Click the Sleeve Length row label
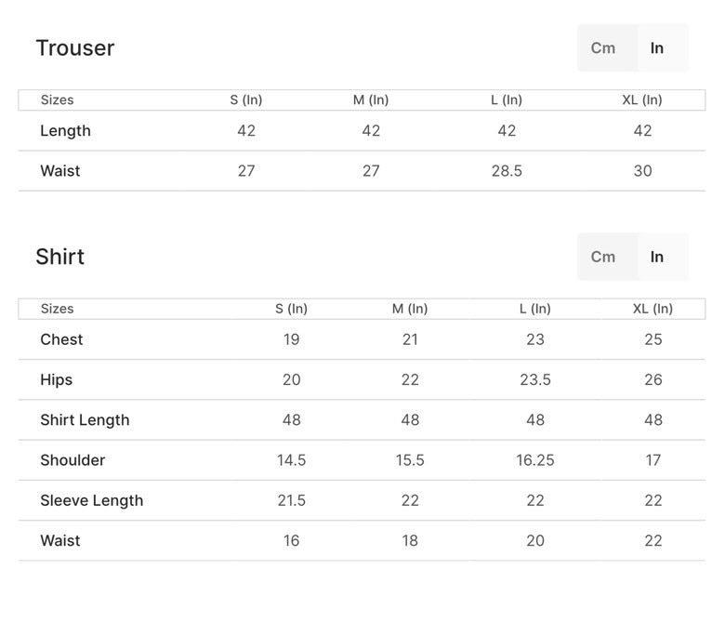Image resolution: width=725 pixels, height=636 pixels. coord(91,500)
